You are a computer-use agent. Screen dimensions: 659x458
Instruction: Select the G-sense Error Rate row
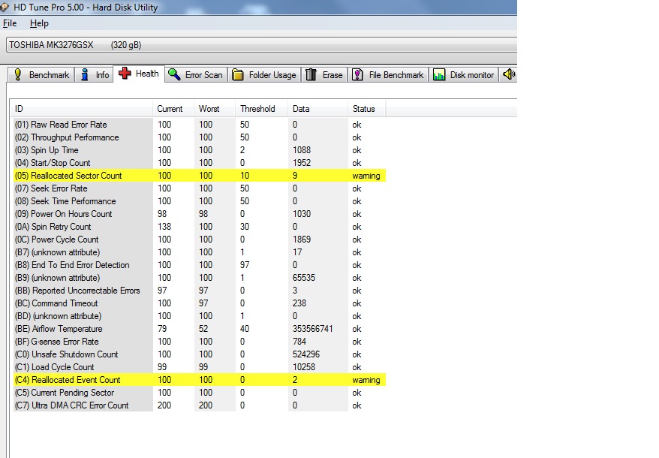click(200, 342)
